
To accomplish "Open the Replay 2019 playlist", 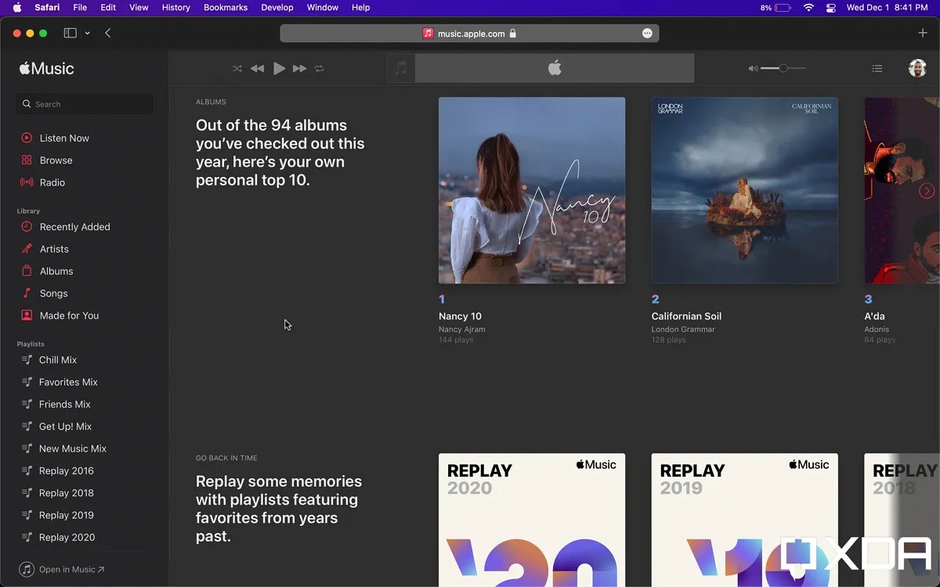I will 66,515.
